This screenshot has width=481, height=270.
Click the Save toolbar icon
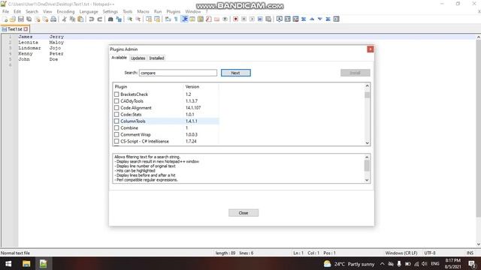(20, 19)
